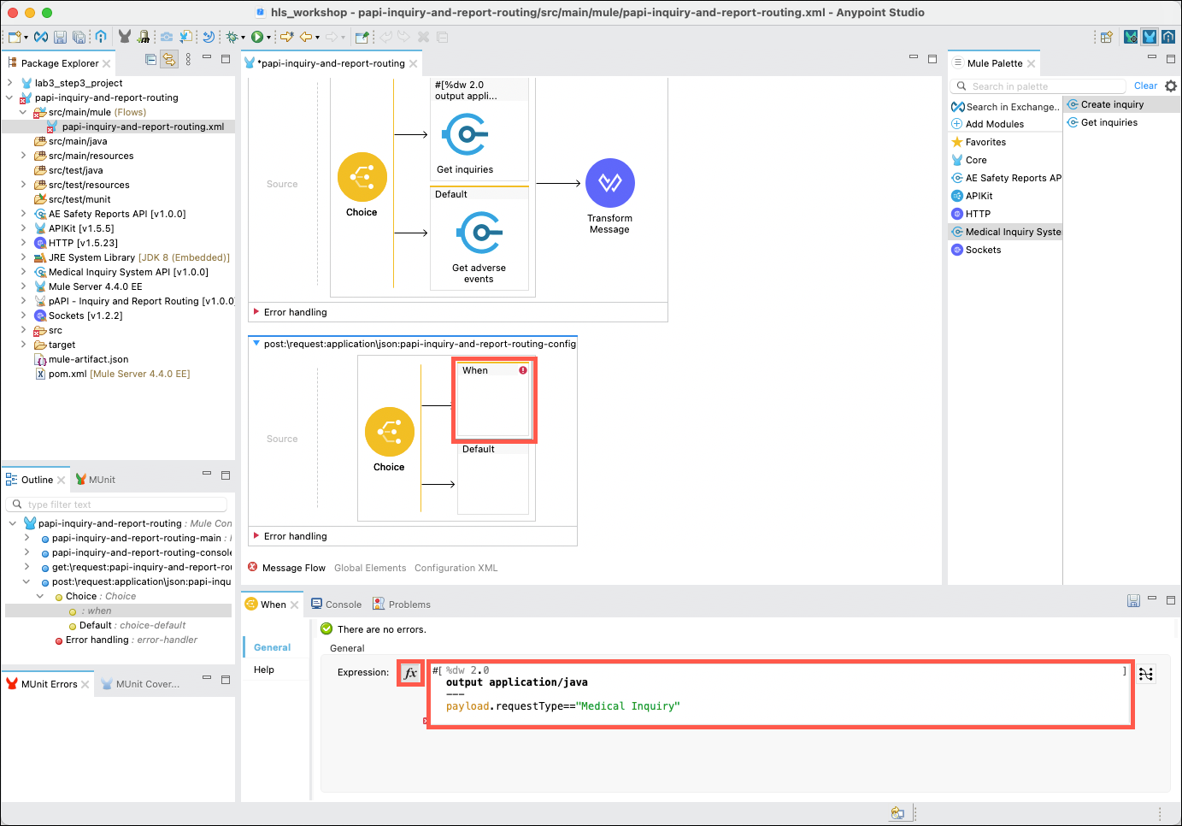This screenshot has height=826, width=1182.
Task: Select HTTP module in palette
Action: (x=971, y=214)
